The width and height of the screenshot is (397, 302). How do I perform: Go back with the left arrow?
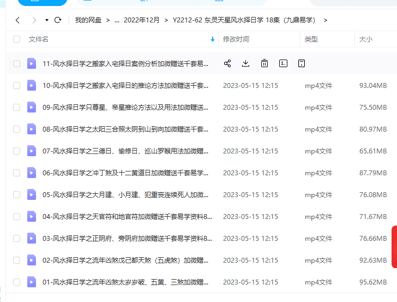click(x=17, y=20)
